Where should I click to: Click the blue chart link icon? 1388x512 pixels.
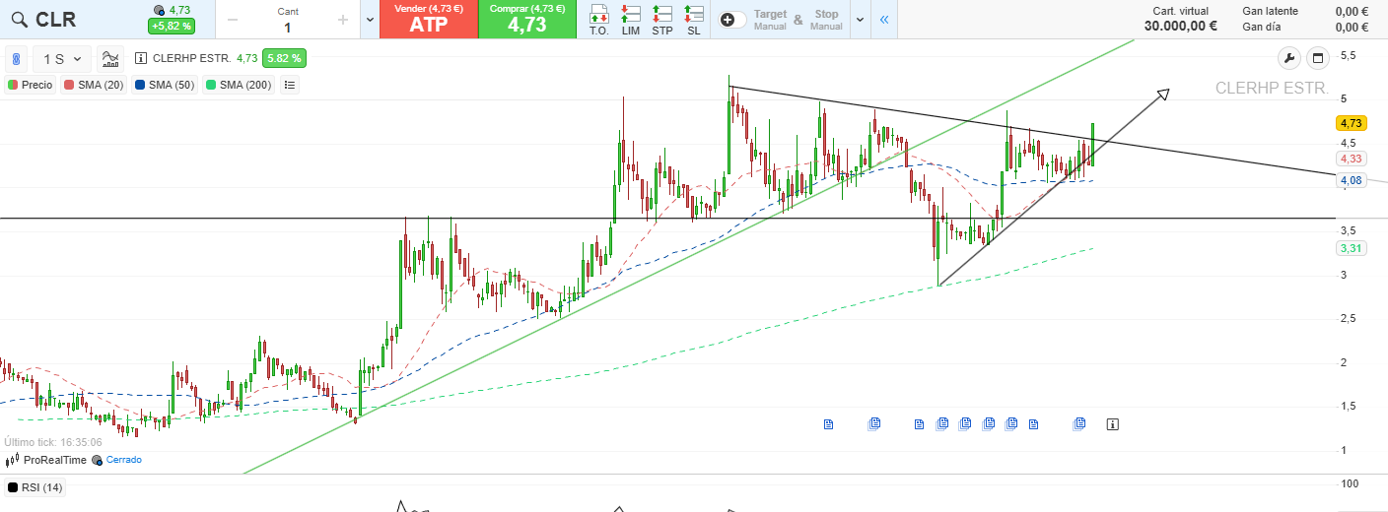pos(16,59)
